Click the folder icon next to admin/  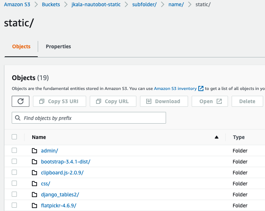[35, 151]
